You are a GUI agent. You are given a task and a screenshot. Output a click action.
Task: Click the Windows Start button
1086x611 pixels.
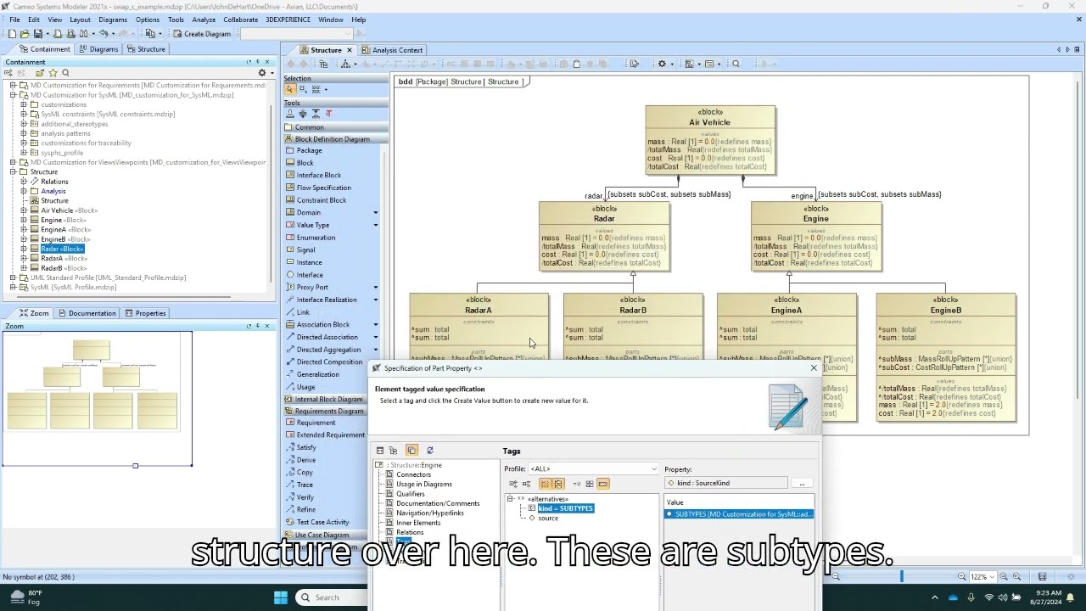coord(281,597)
